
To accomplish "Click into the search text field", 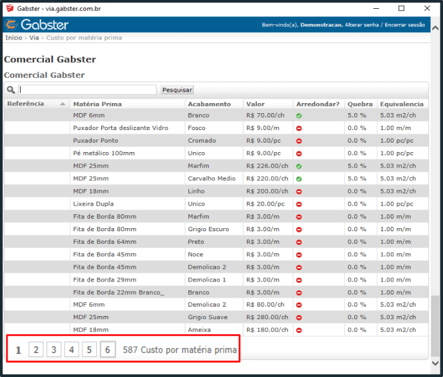I will 87,90.
